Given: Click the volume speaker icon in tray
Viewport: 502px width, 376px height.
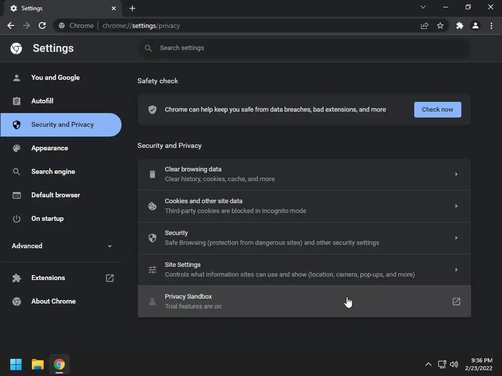Looking at the screenshot, I should (454, 364).
